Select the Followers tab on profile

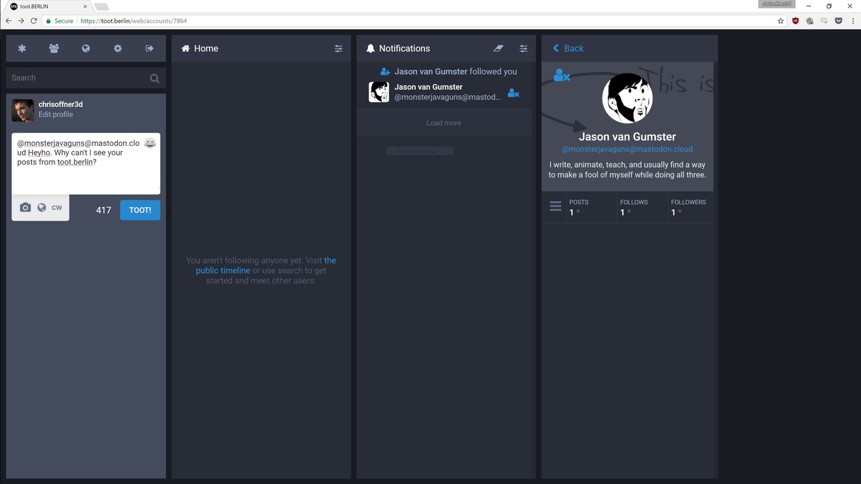pos(688,207)
